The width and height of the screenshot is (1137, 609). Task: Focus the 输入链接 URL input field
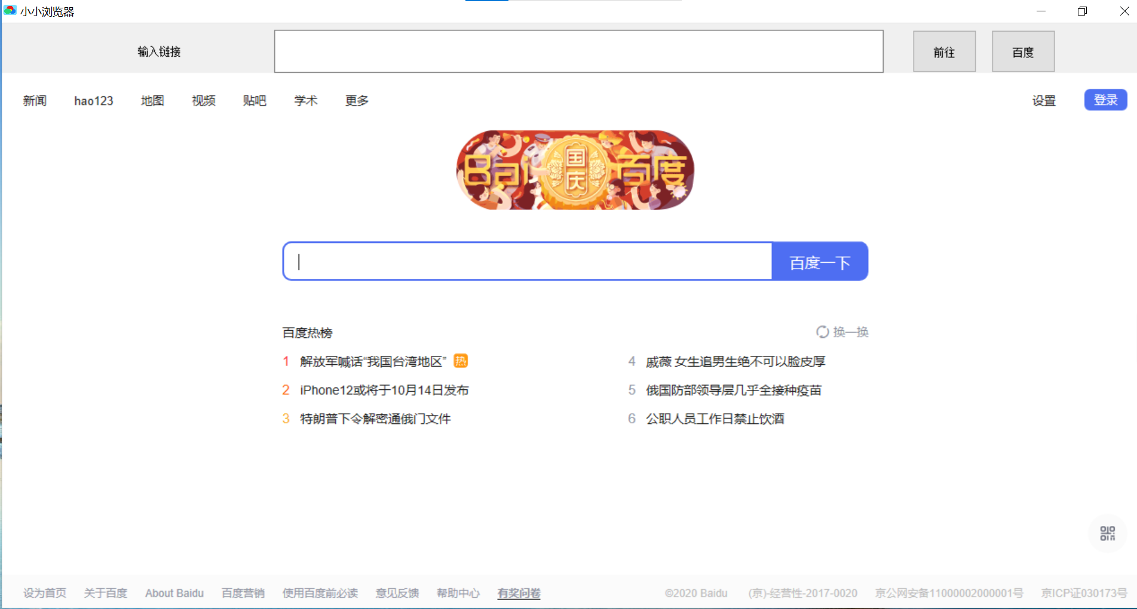click(x=578, y=51)
